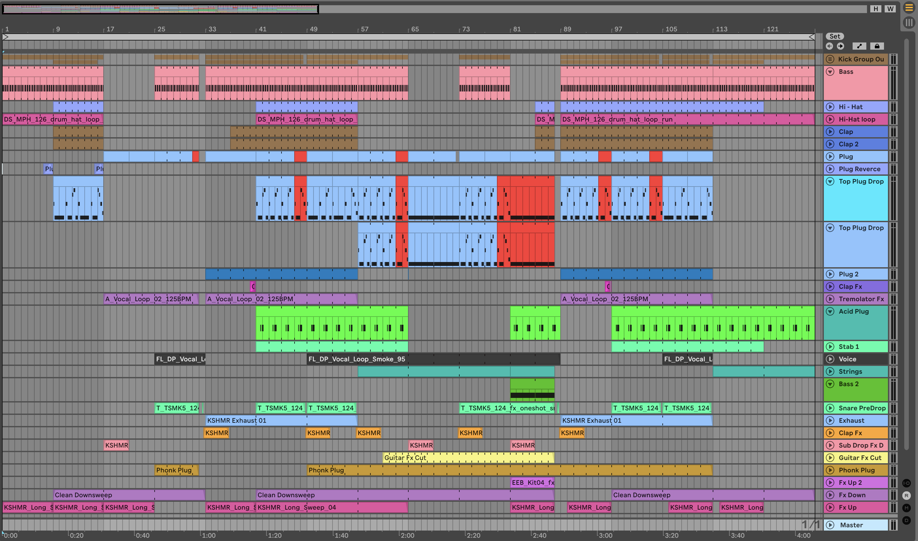Fold the Bass 2 track

tap(830, 384)
